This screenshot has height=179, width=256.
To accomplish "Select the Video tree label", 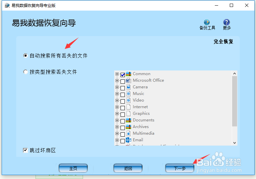I will [138, 100].
